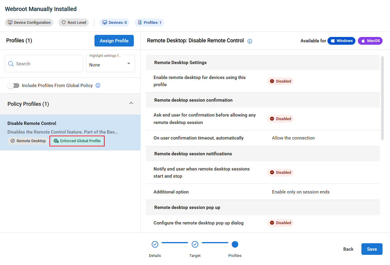
Task: Click the monitor icon in Devices: 0 chip
Action: [105, 23]
